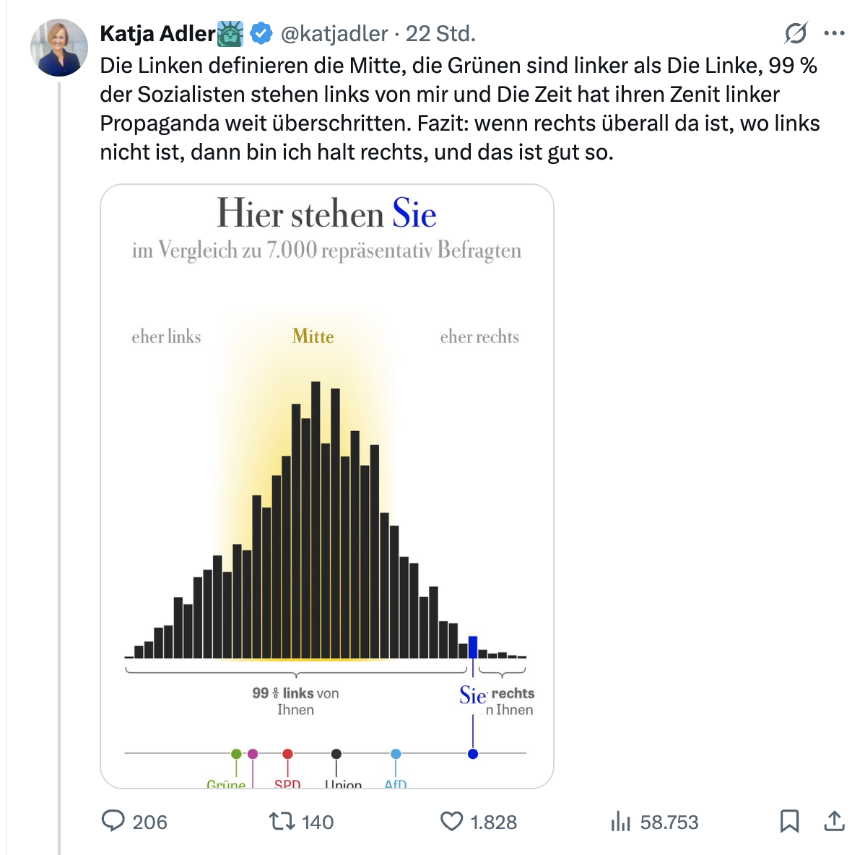The image size is (865, 855).
Task: Click the light blue AfD dot
Action: coord(396,754)
